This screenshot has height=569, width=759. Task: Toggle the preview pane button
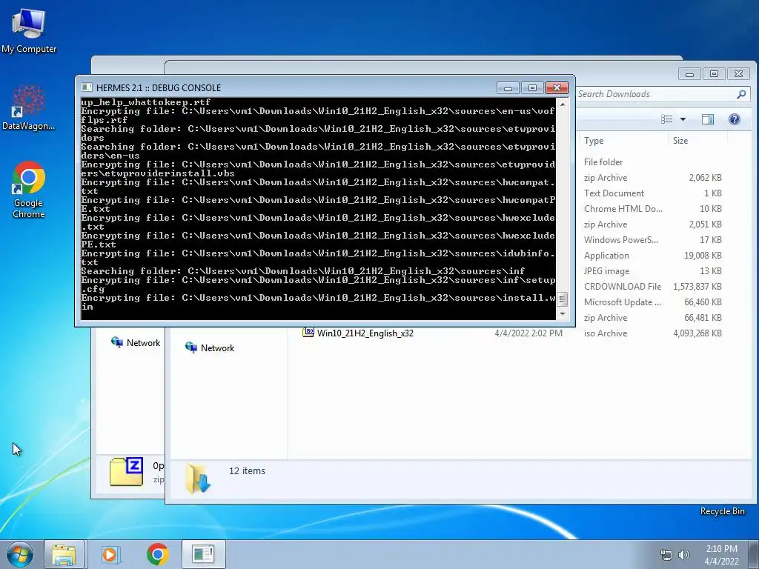coord(708,119)
